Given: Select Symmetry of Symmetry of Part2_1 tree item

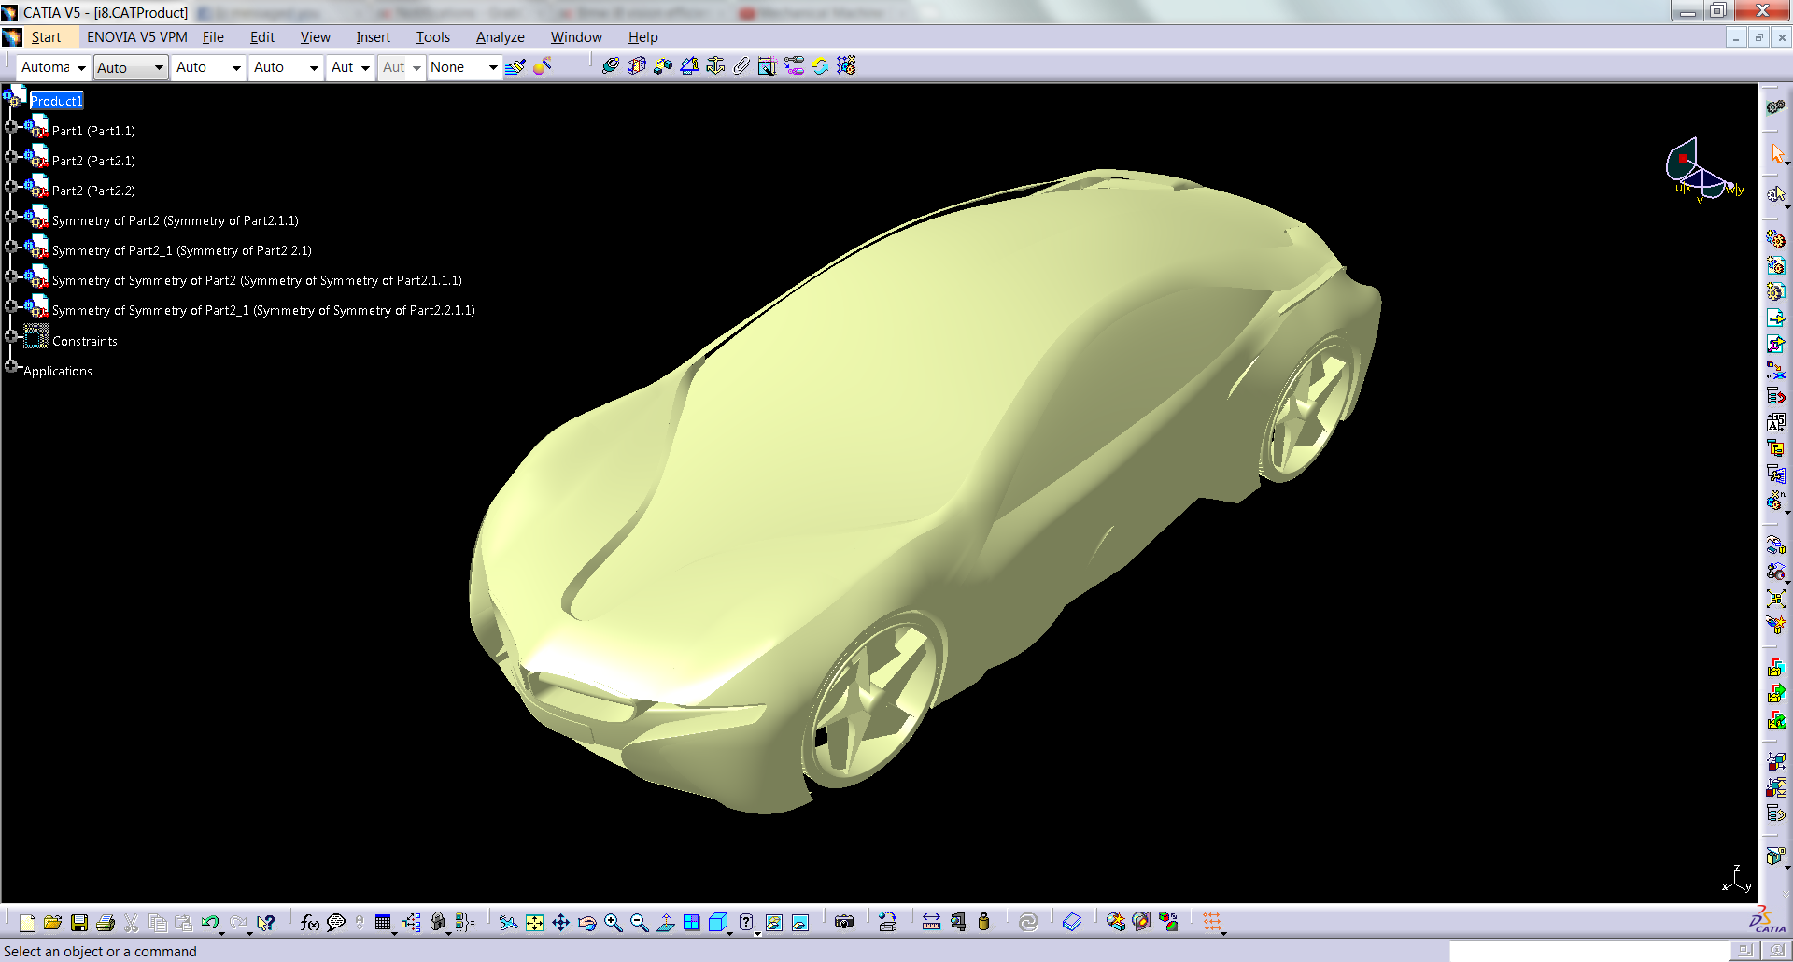Looking at the screenshot, I should (x=263, y=310).
